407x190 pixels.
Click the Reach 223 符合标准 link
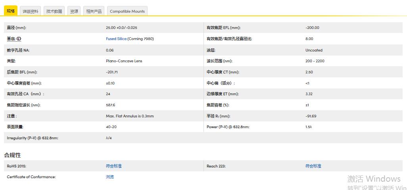click(x=313, y=166)
